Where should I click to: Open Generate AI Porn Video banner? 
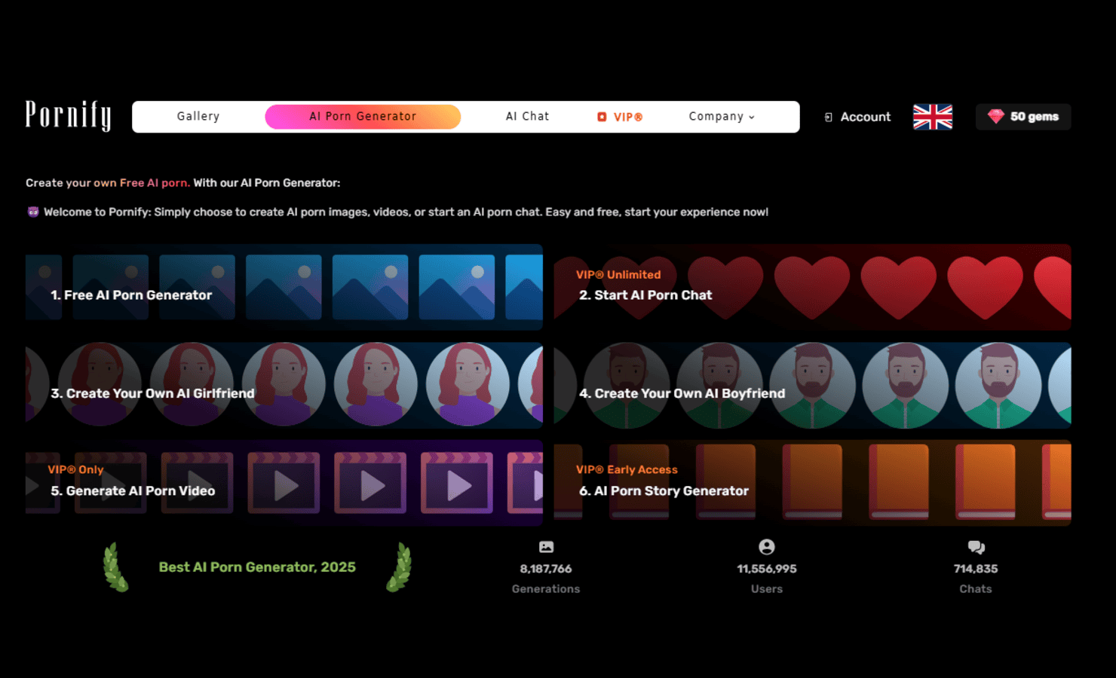click(x=284, y=483)
